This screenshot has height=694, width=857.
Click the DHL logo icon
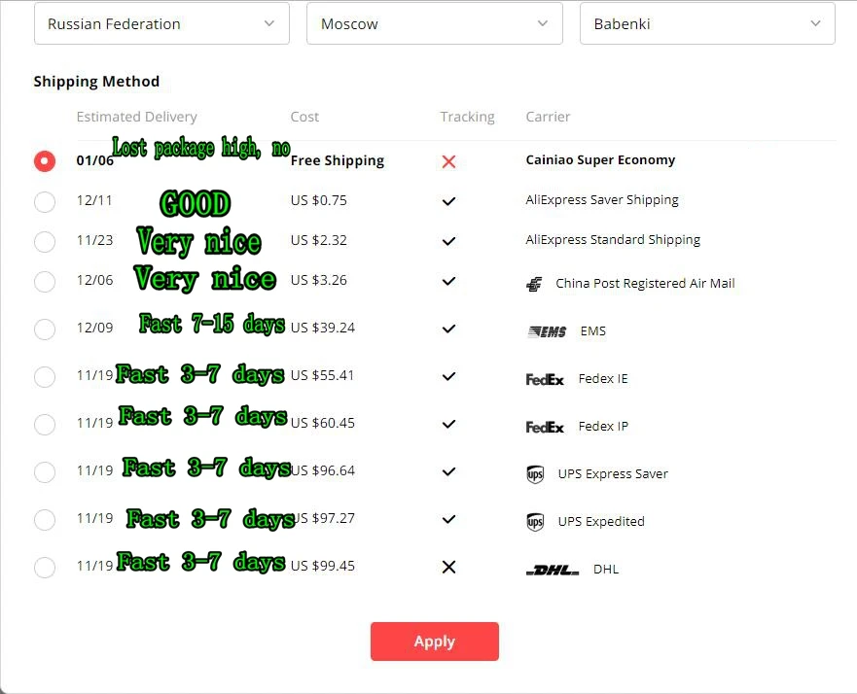(553, 570)
